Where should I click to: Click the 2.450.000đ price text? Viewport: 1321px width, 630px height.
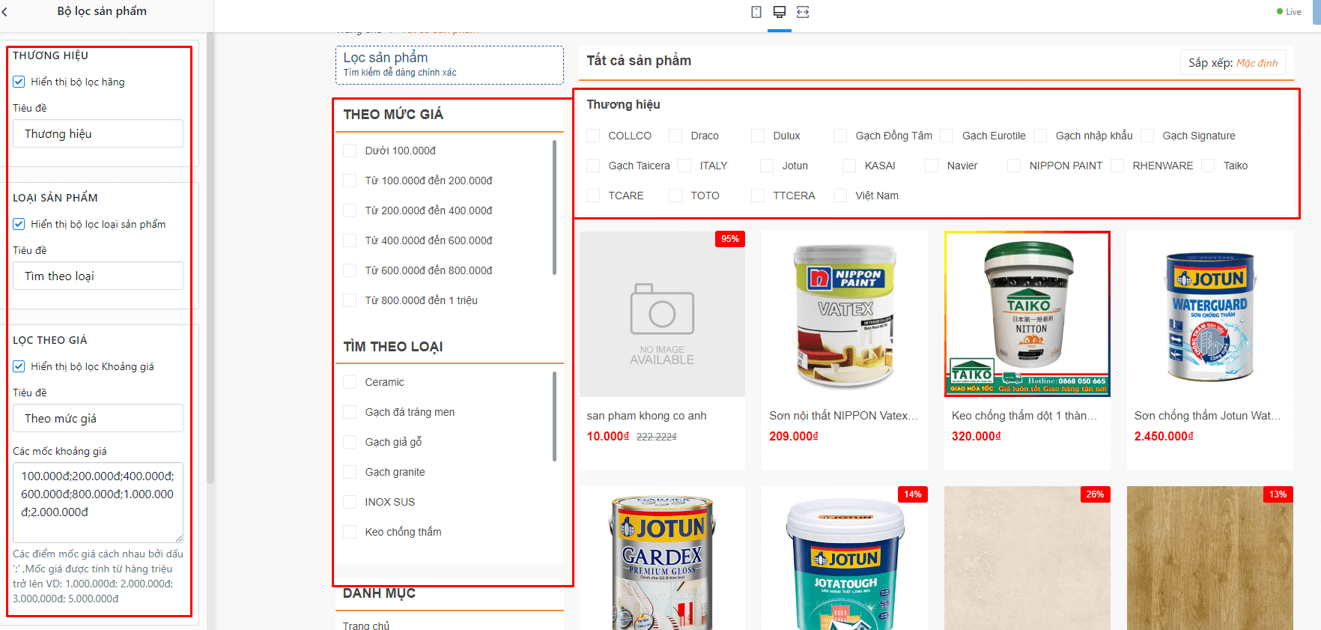1164,436
